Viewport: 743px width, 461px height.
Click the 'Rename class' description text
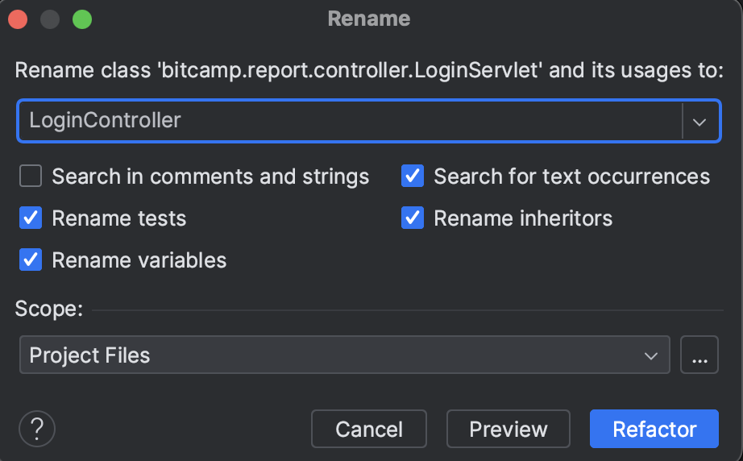pos(369,71)
